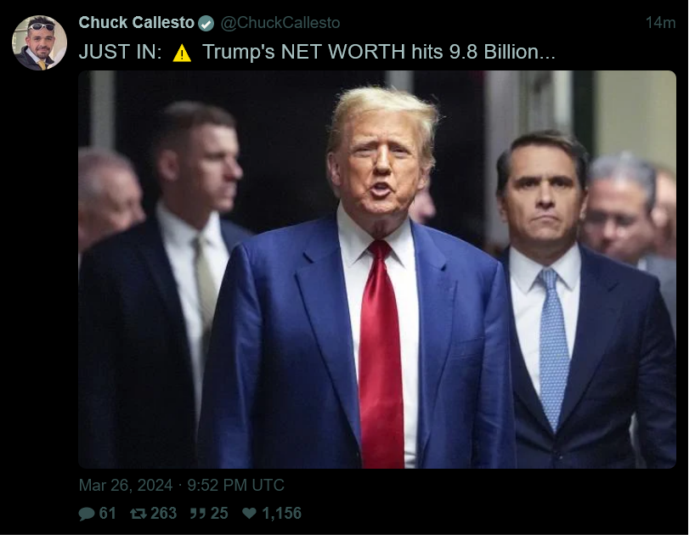Image resolution: width=695 pixels, height=540 pixels.
Task: Click the quote marks icon
Action: pos(198,514)
